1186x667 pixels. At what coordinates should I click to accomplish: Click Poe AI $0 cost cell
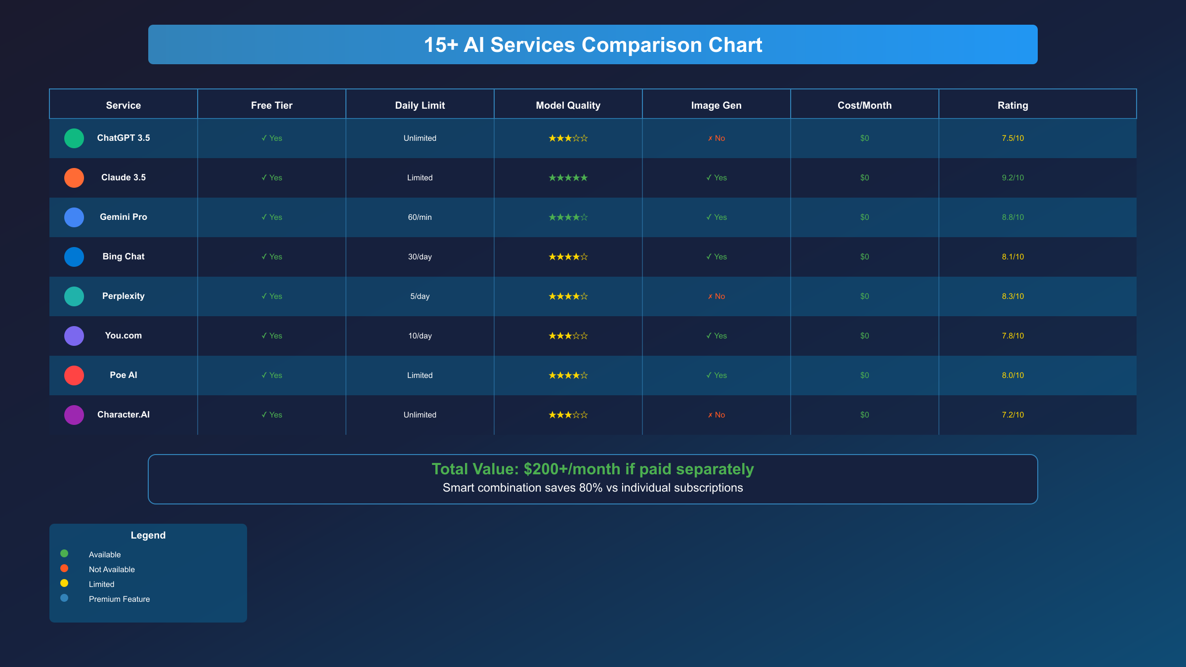pos(865,375)
